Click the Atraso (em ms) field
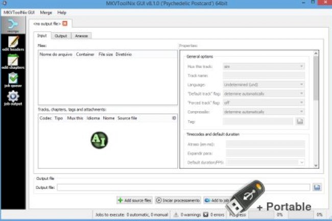332x221 pixels. click(x=265, y=144)
